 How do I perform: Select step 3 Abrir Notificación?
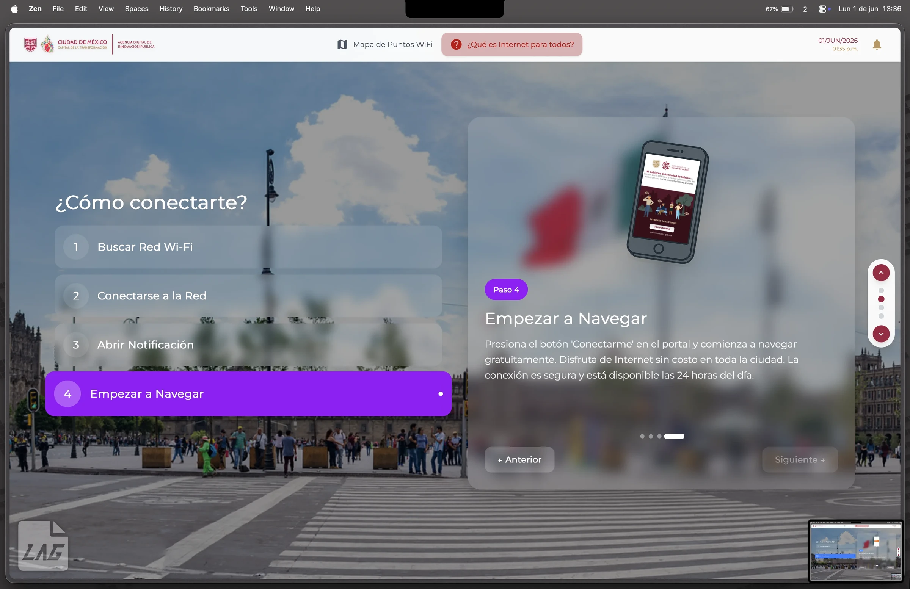[x=248, y=345]
